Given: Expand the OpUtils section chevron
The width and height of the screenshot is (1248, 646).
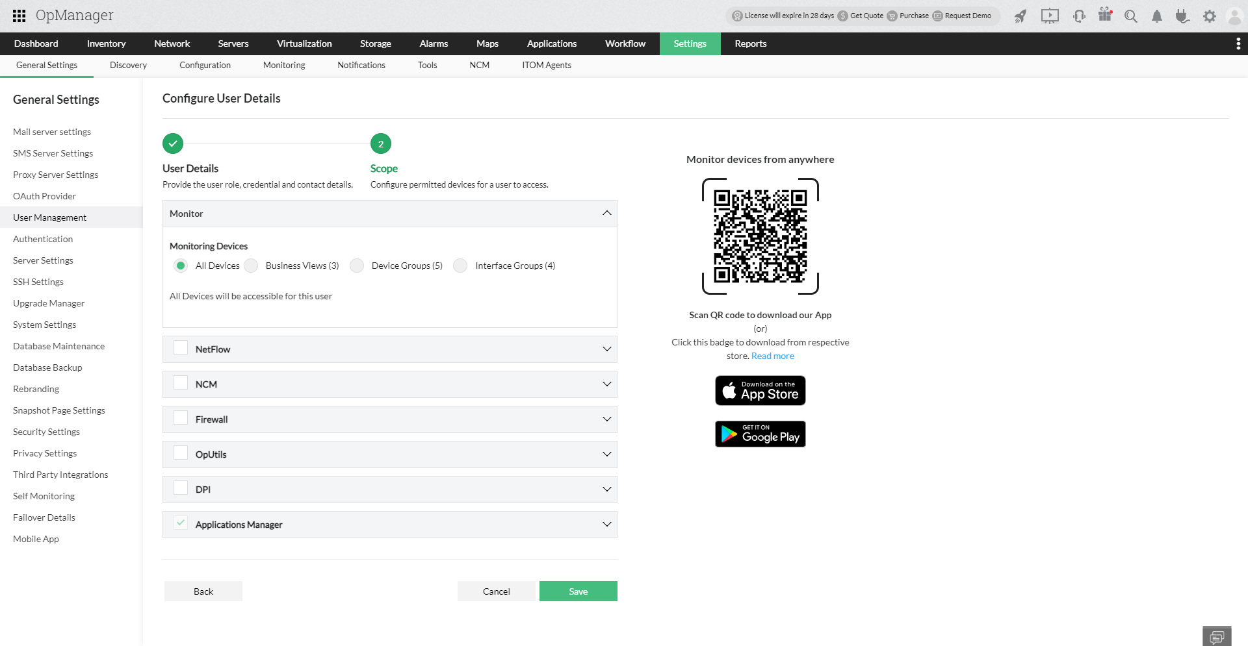Looking at the screenshot, I should [607, 454].
